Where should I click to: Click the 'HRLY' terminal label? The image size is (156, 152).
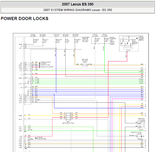point(21,67)
